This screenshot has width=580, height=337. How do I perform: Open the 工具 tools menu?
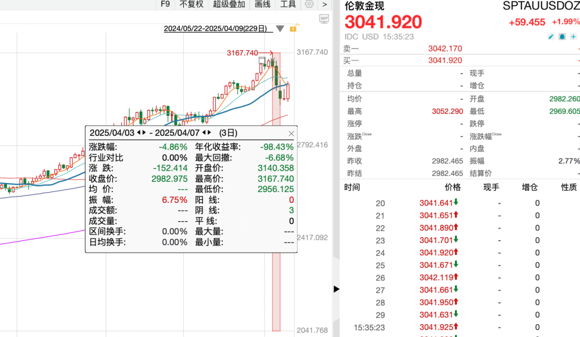click(288, 4)
